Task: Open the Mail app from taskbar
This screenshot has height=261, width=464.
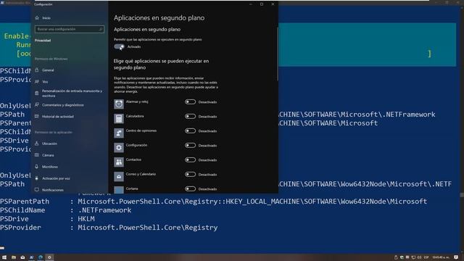Action: coord(22,257)
